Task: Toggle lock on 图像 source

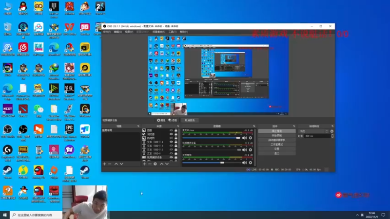Action: click(x=176, y=130)
